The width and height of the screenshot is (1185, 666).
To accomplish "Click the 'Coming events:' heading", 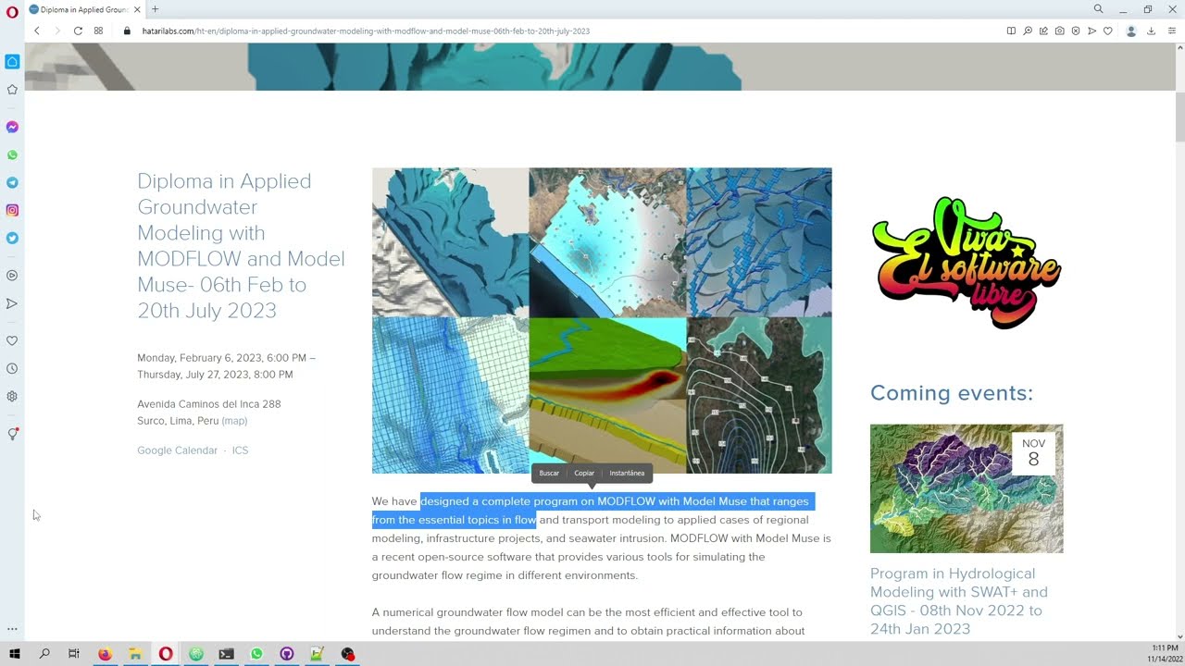I will pos(952,393).
